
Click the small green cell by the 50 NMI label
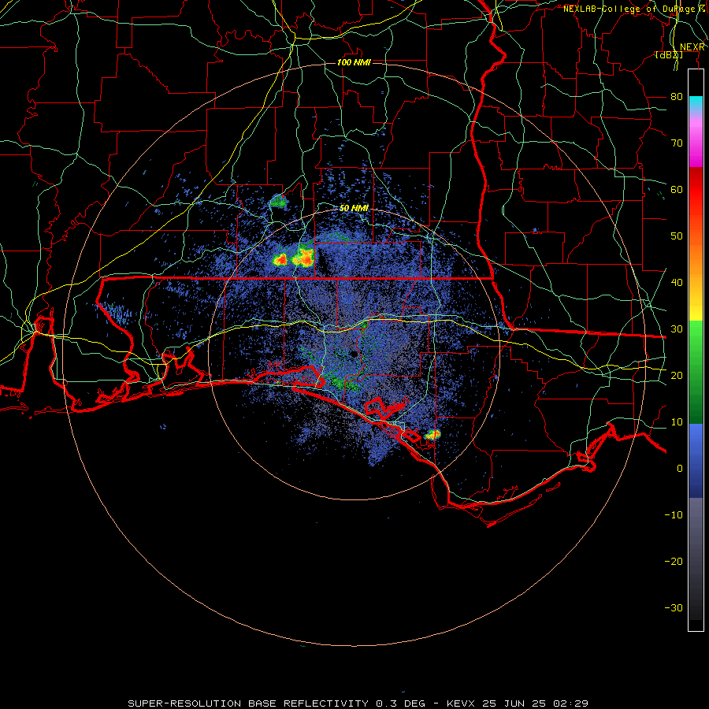(x=278, y=201)
